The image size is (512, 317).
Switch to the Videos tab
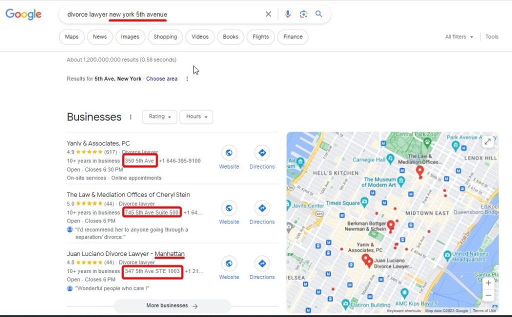point(200,37)
